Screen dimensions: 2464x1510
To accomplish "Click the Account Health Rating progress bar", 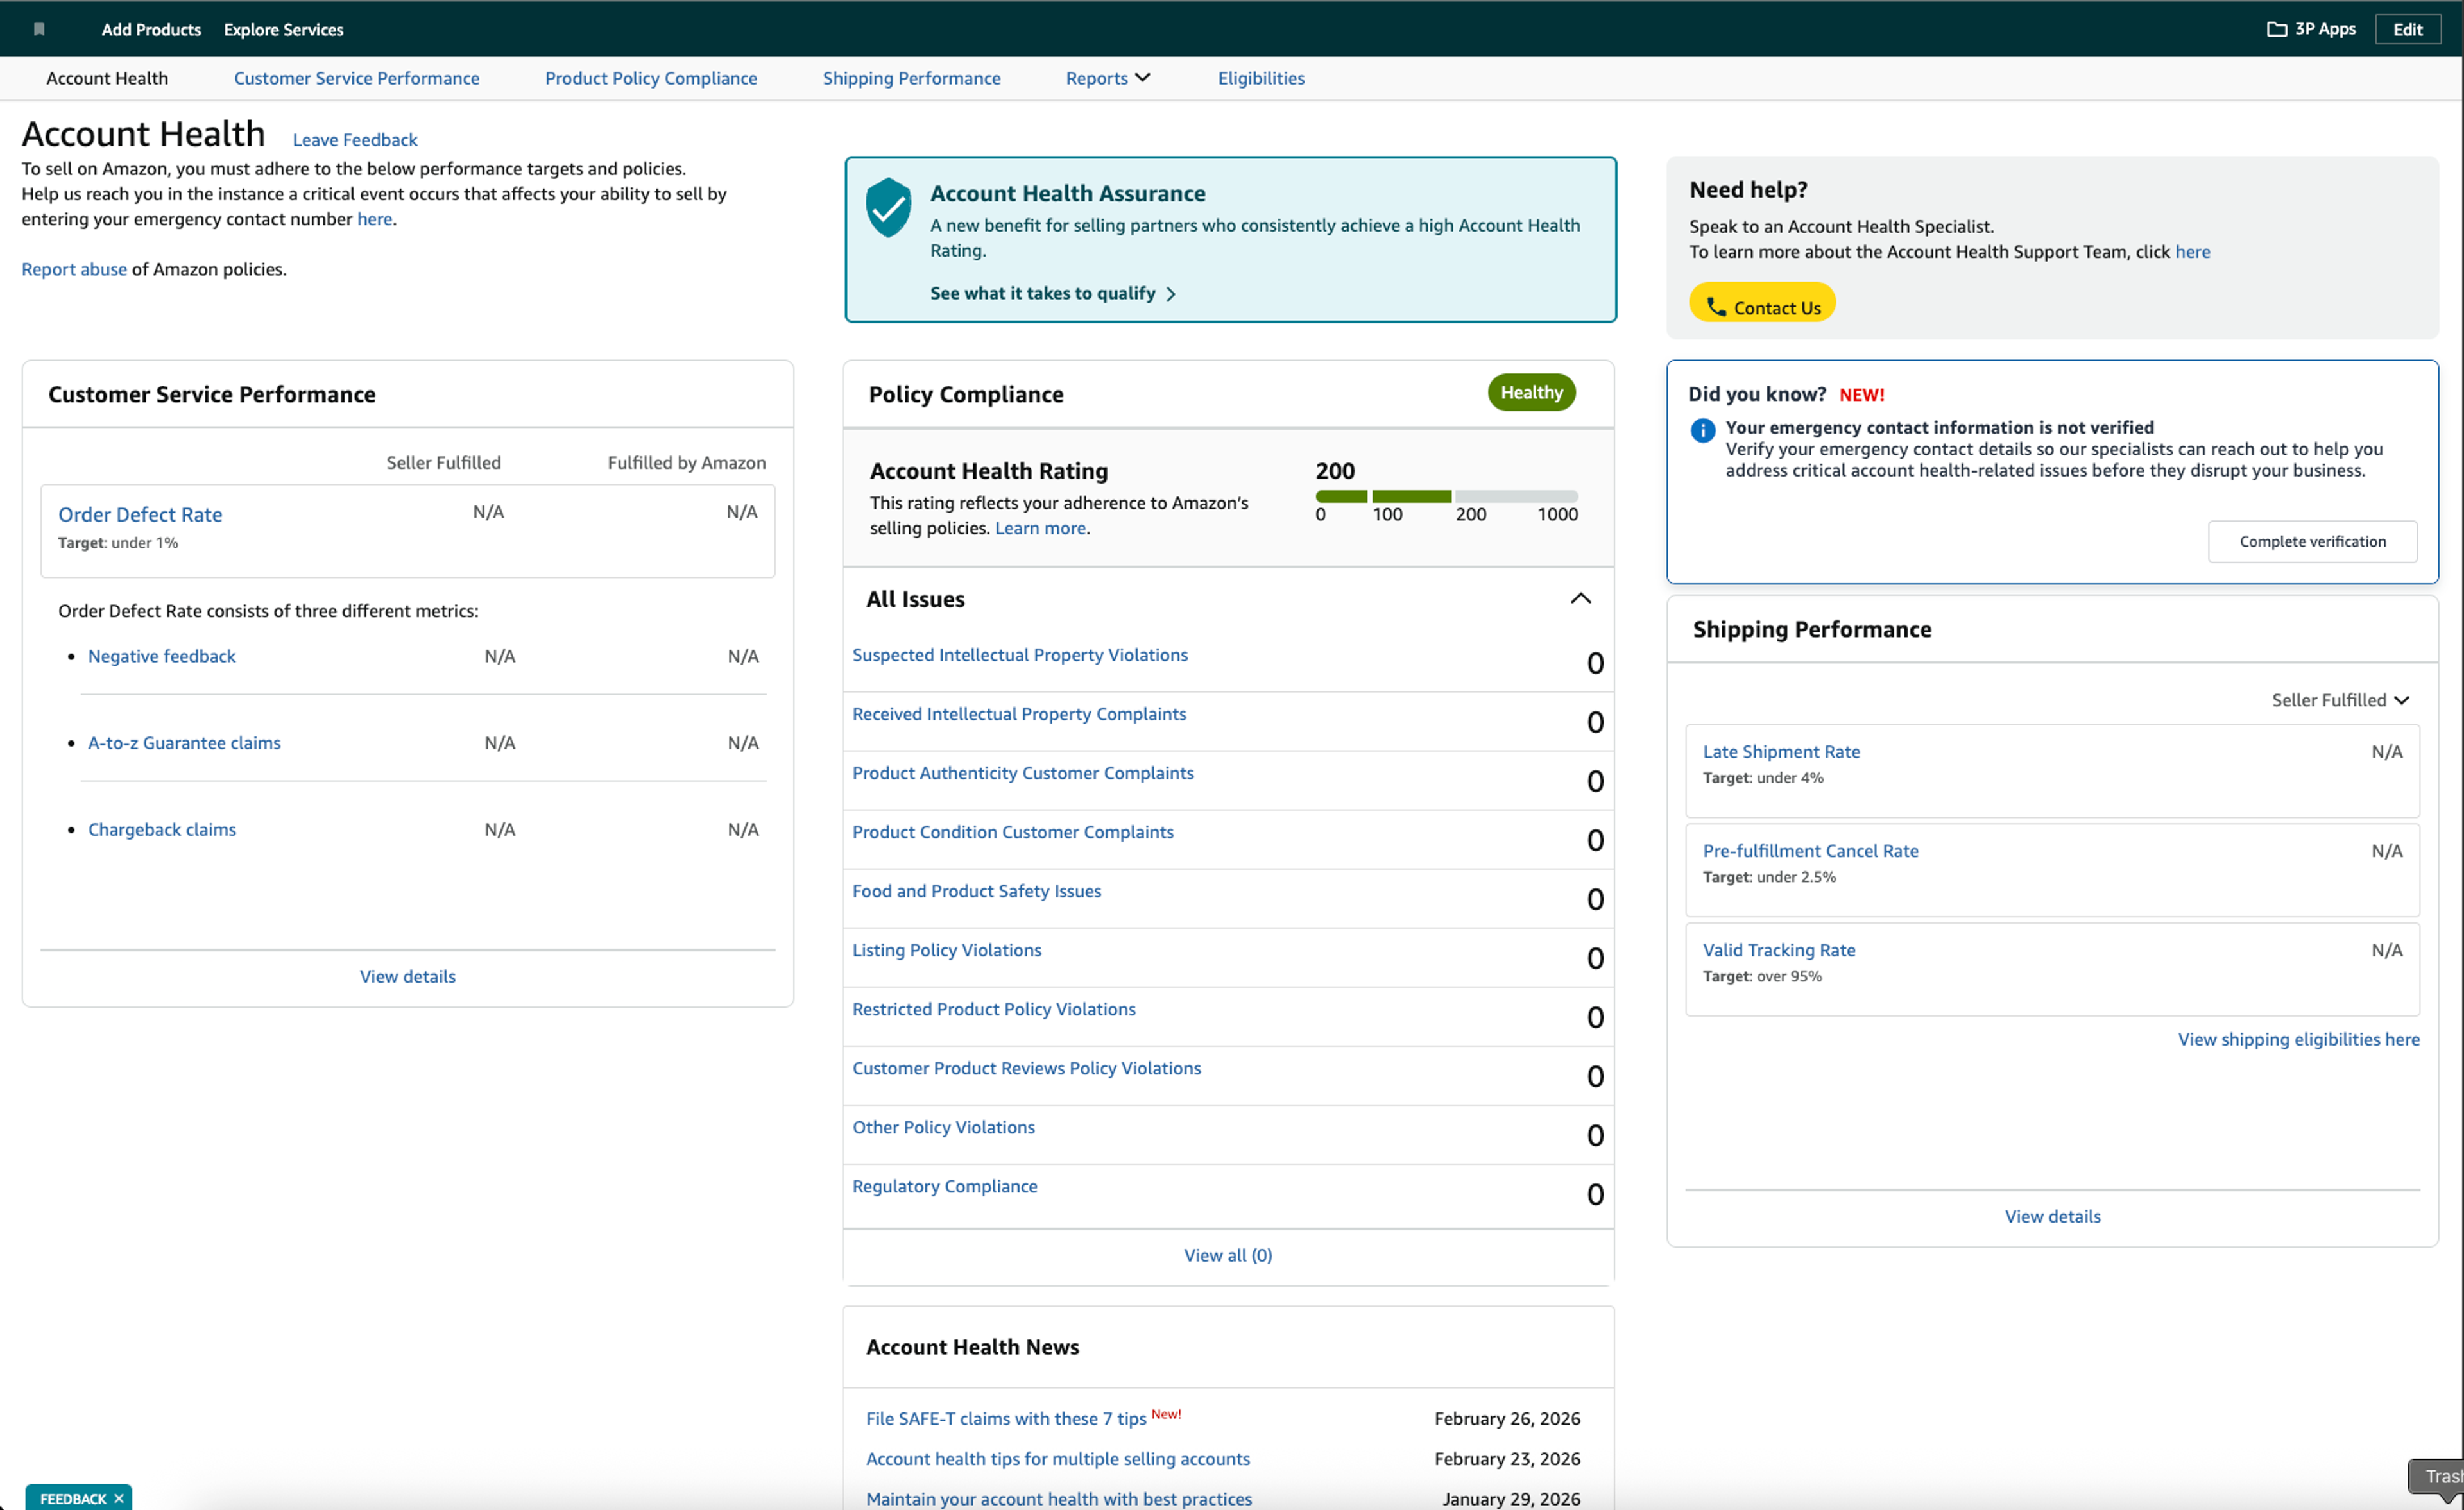I will 1446,496.
